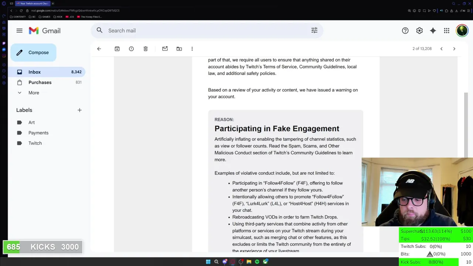Go to older email arrow
The width and height of the screenshot is (473, 266).
(454, 49)
